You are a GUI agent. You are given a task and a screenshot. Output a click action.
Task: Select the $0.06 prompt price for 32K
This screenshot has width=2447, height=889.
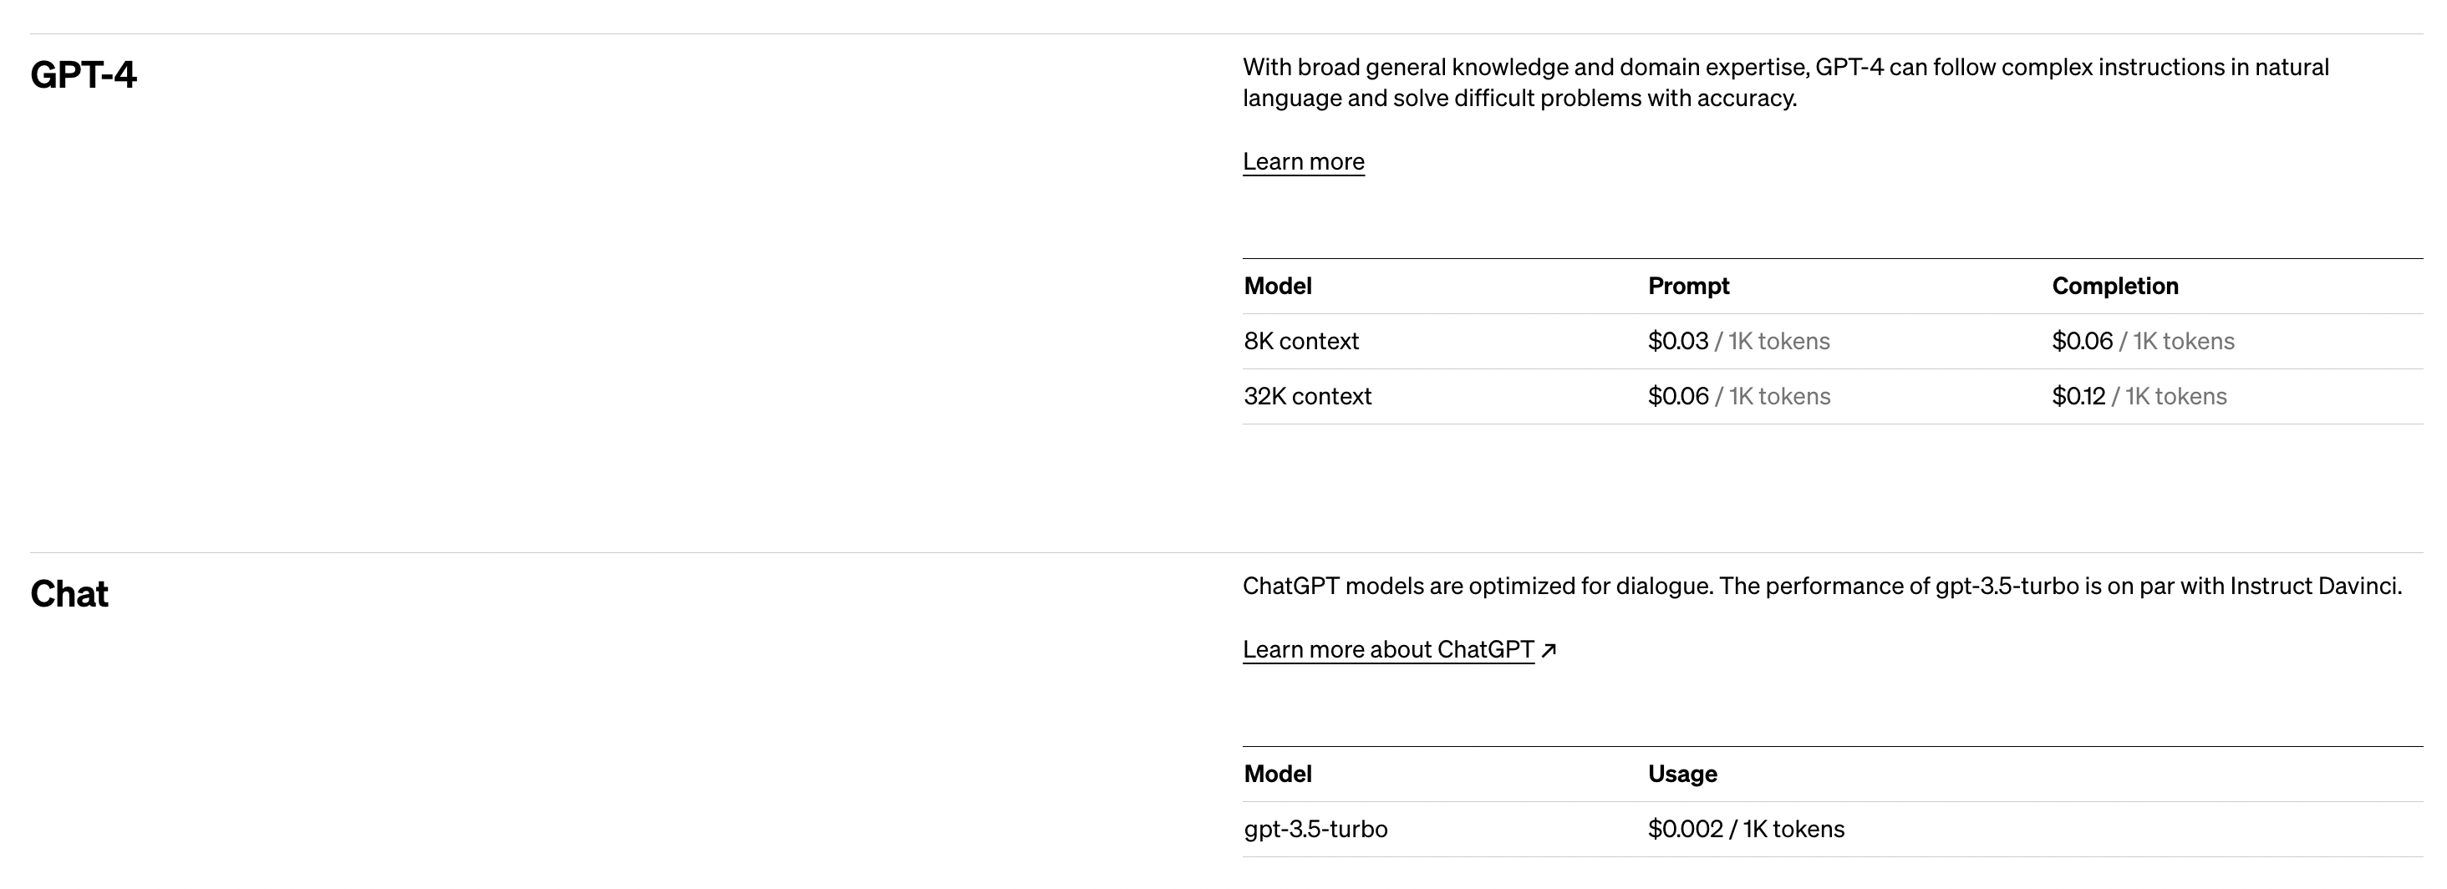click(1677, 396)
